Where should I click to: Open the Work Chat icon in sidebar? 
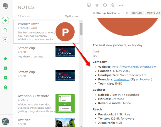(x=5, y=39)
